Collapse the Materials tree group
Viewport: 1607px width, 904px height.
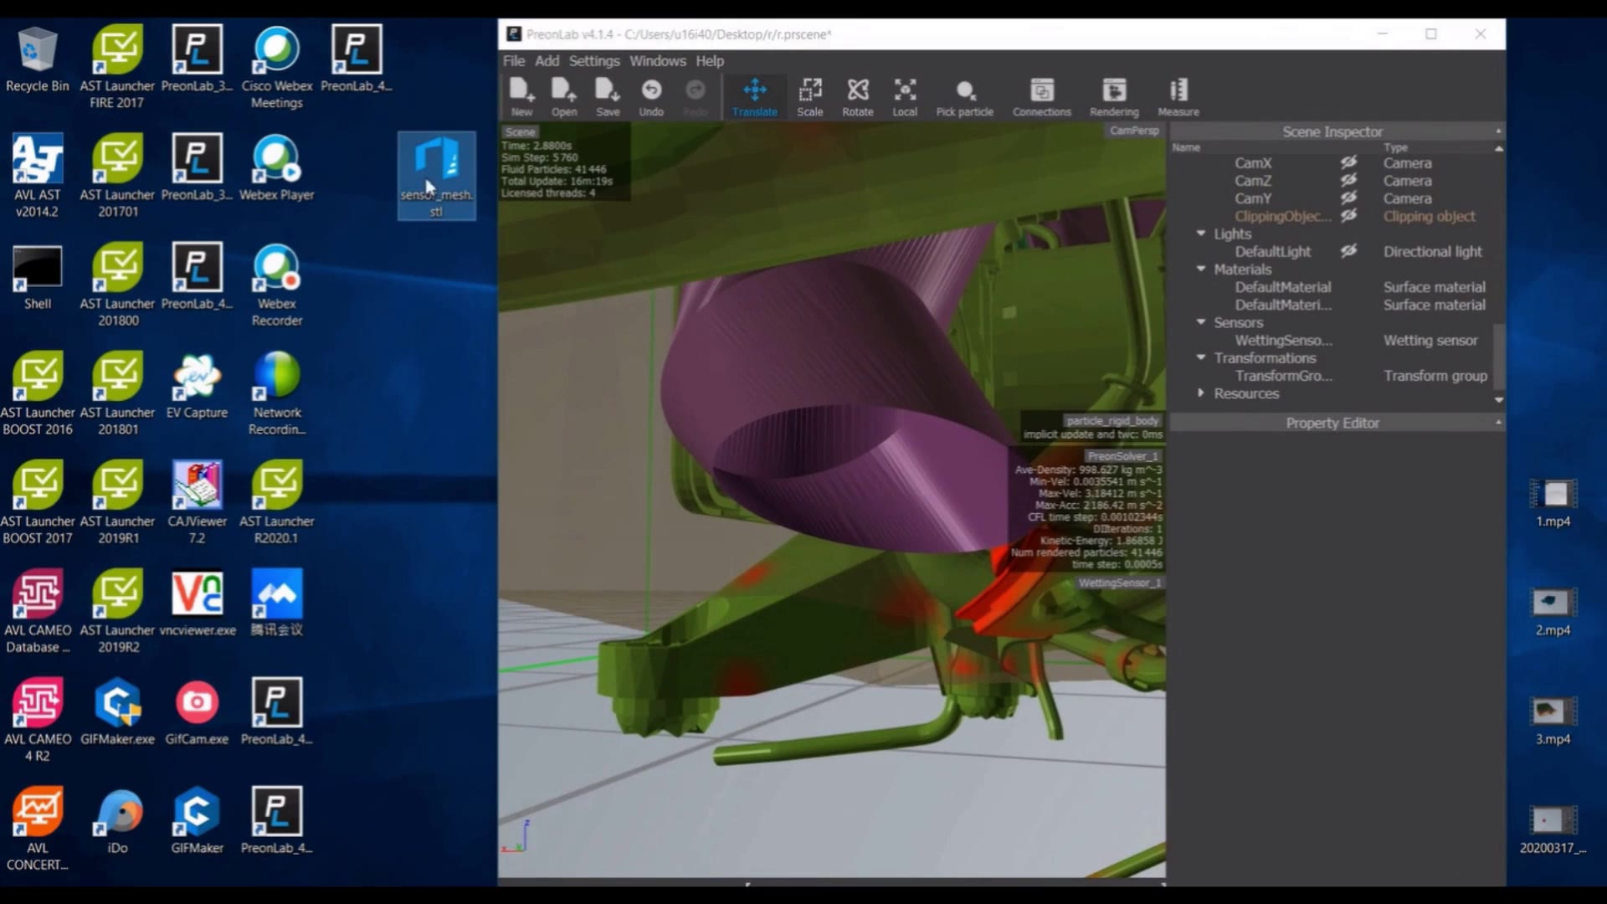[1201, 269]
